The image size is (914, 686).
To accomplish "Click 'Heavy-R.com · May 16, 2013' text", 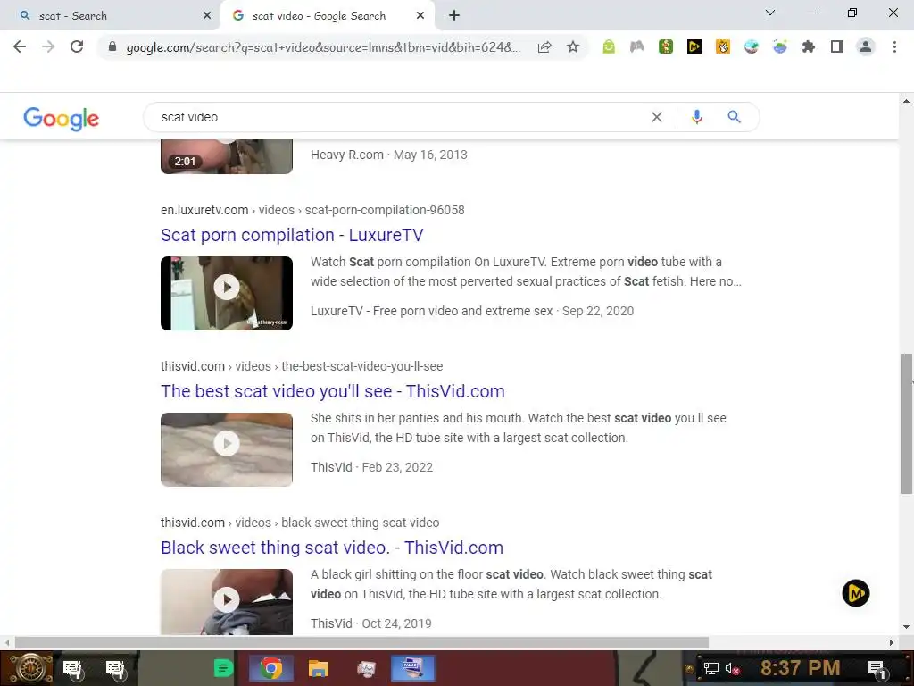I will click(x=389, y=155).
